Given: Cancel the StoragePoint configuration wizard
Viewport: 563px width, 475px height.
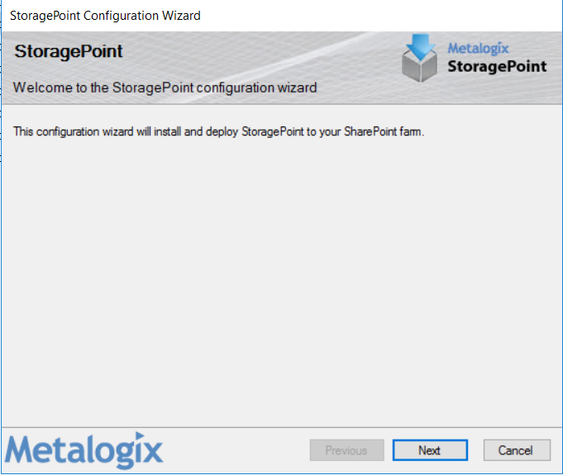Looking at the screenshot, I should click(x=517, y=450).
